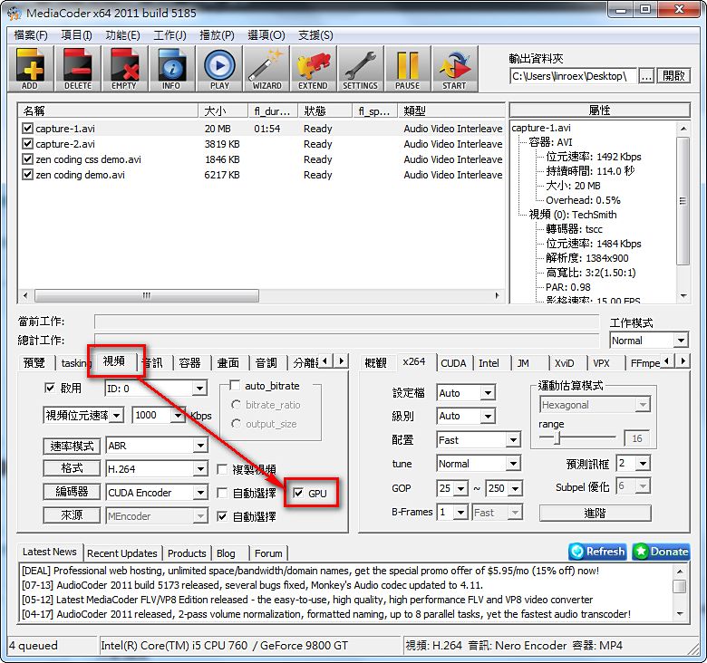Click the 名稱 column header
Viewport: 707px width, 663px height.
pyautogui.click(x=108, y=110)
